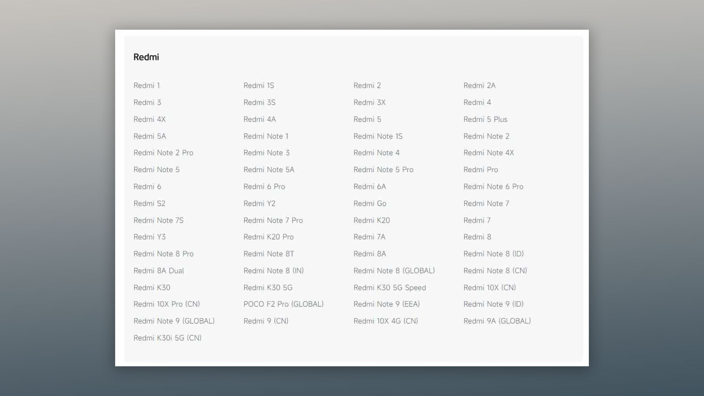Viewport: 704px width, 396px height.
Task: Select Redmi 9A (GLOBAL) device
Action: pyautogui.click(x=497, y=321)
